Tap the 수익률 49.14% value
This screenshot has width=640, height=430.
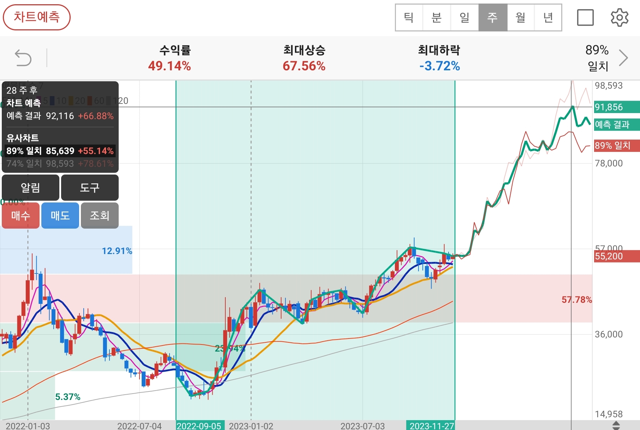pos(170,66)
